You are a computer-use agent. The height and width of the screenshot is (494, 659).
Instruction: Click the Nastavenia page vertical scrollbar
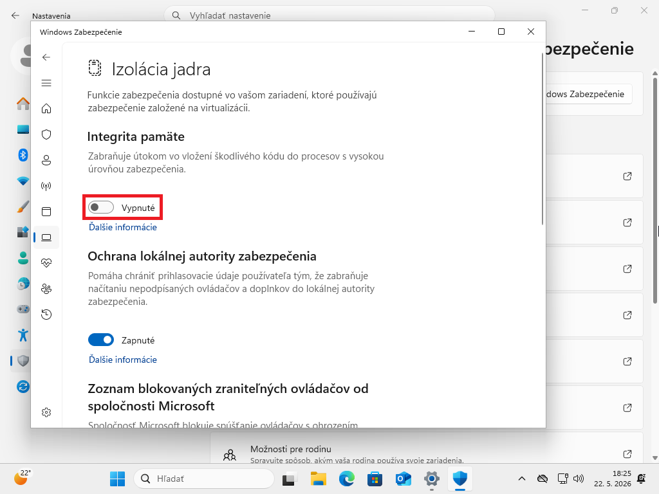pyautogui.click(x=654, y=189)
